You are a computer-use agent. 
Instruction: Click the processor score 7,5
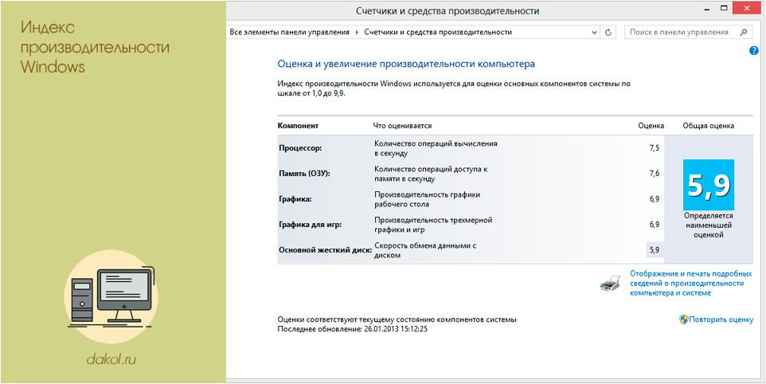click(655, 147)
